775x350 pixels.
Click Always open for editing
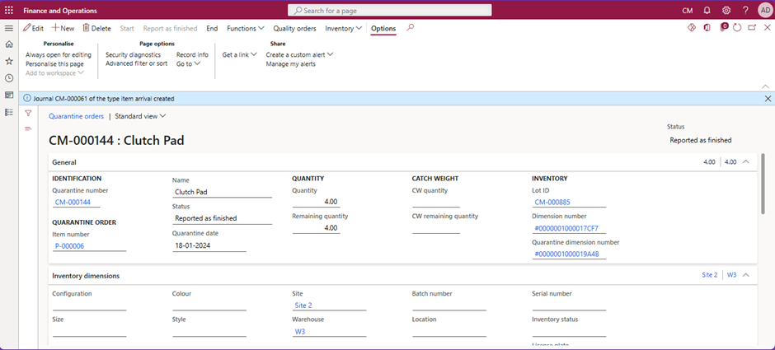tap(59, 55)
